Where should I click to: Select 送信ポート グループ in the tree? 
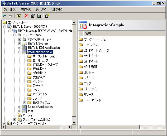[x=45, y=65]
